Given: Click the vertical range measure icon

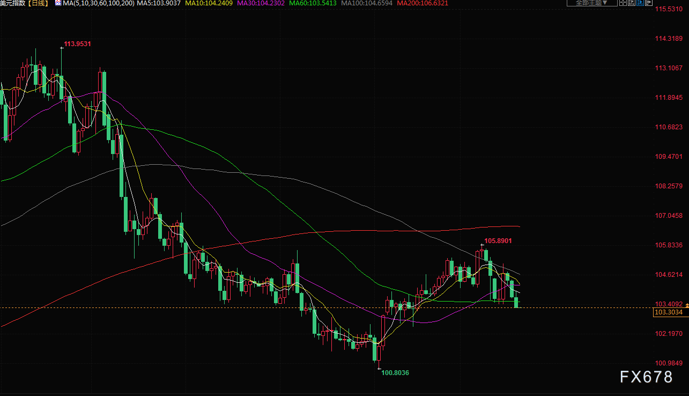Looking at the screenshot, I should click(x=632, y=3).
